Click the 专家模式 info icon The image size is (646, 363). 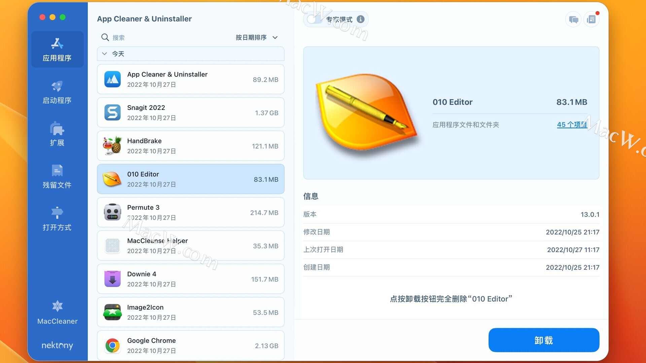(361, 19)
